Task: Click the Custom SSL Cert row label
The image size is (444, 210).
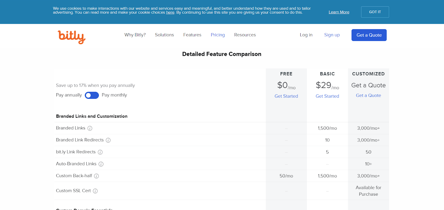Action: [74, 191]
